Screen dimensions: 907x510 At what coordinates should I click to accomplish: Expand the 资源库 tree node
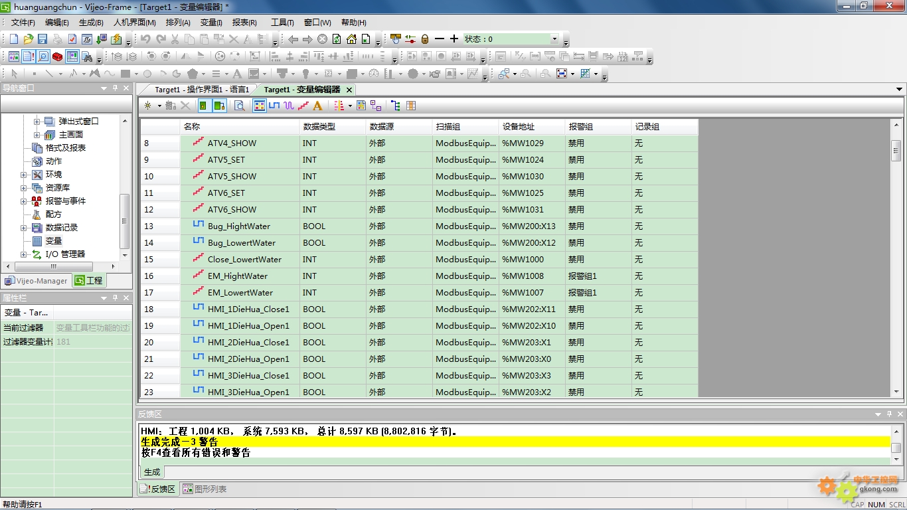[x=24, y=188]
